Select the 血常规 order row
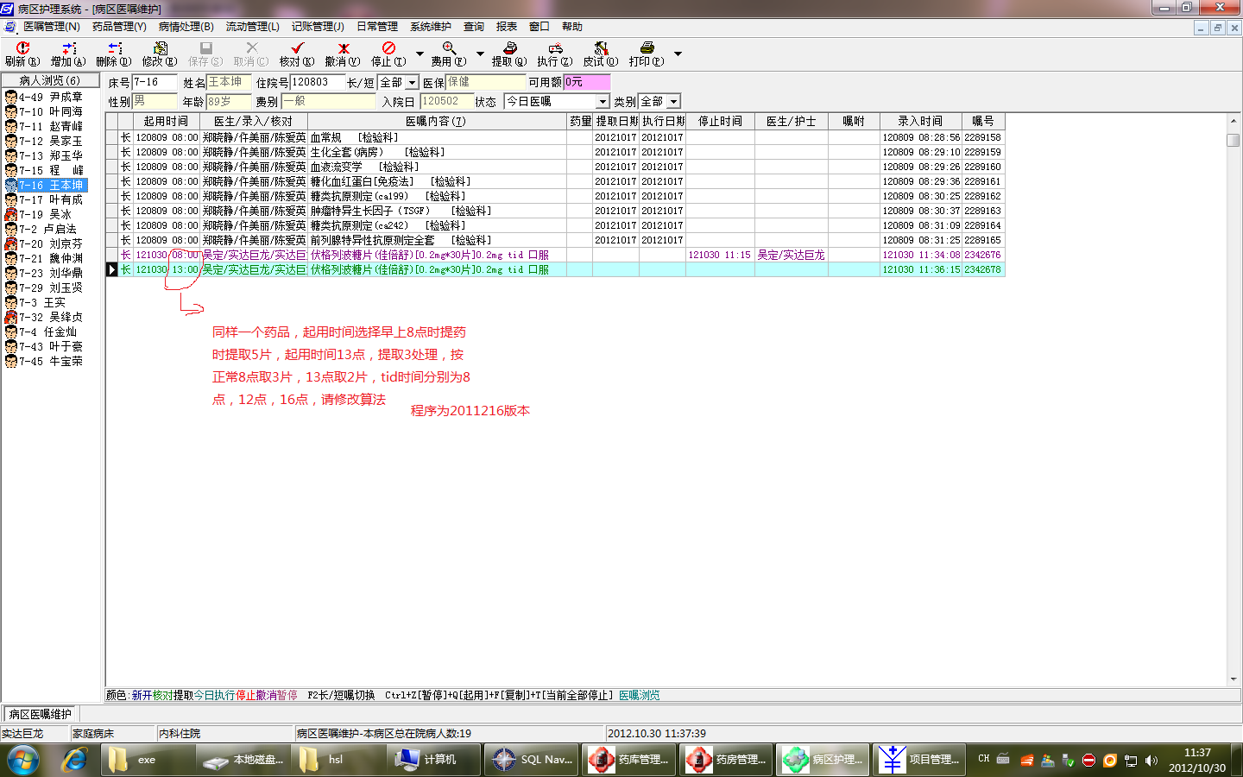 point(555,137)
